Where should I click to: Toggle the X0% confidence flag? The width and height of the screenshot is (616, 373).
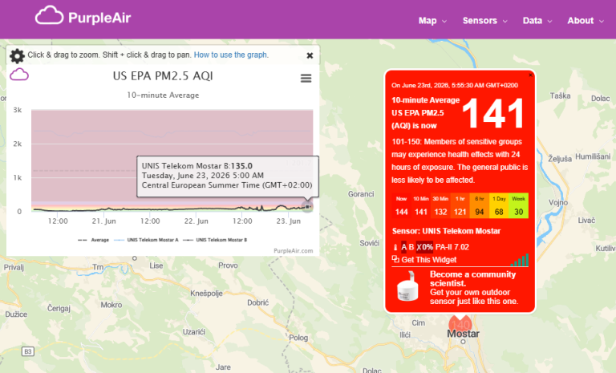[x=424, y=247]
